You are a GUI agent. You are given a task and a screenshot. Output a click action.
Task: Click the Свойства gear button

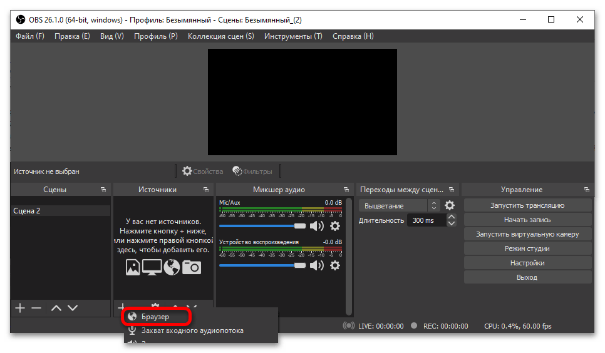pyautogui.click(x=202, y=171)
